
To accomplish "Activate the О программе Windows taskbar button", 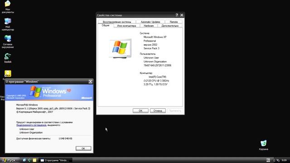I will pyautogui.click(x=55, y=160).
